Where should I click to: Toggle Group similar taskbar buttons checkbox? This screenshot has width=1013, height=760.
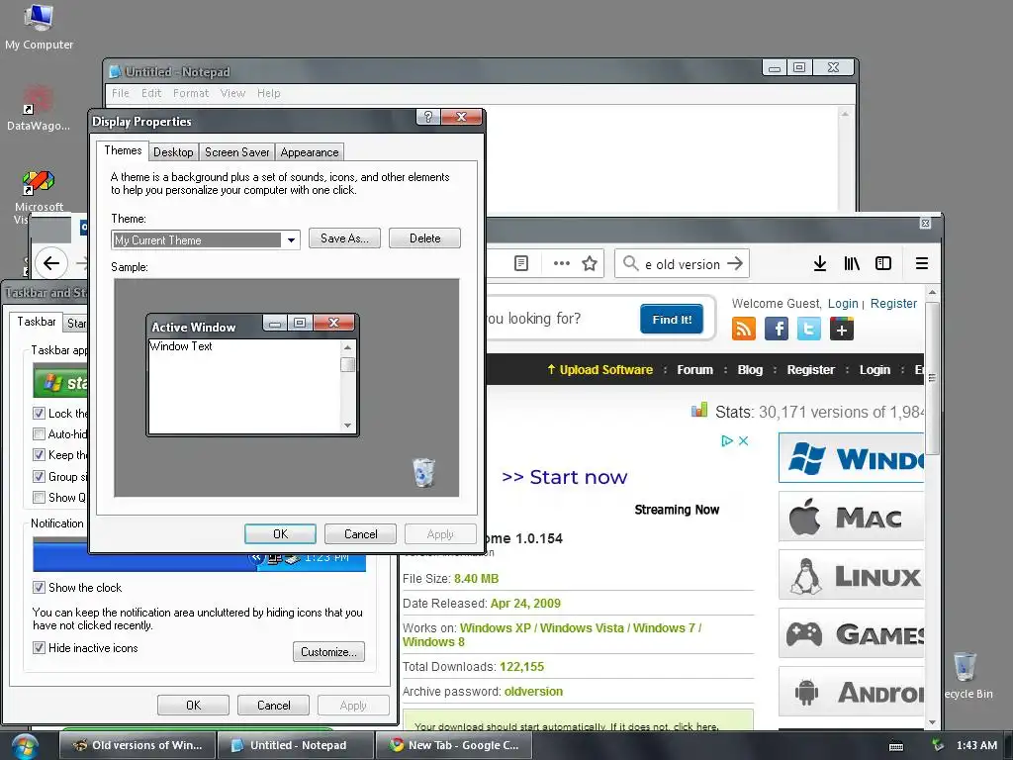[x=39, y=476]
